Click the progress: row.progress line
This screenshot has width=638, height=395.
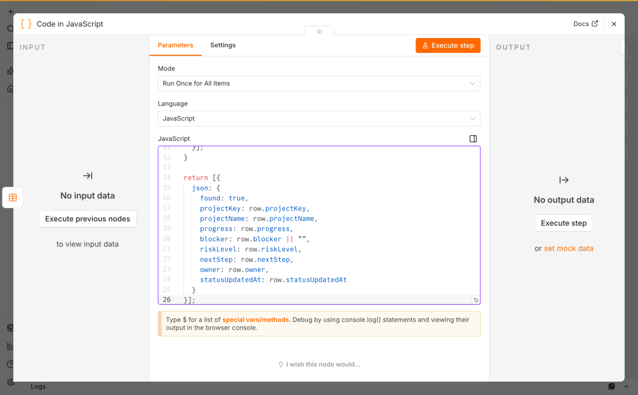[x=247, y=229]
